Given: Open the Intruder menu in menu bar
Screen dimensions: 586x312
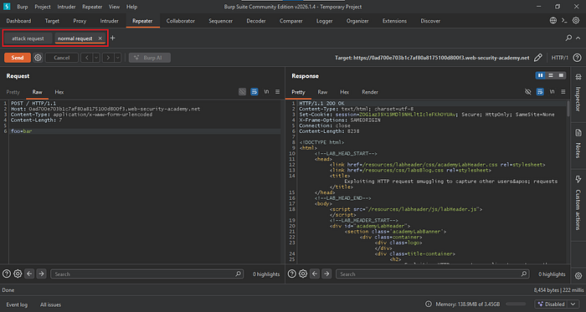Looking at the screenshot, I should click(x=66, y=7).
